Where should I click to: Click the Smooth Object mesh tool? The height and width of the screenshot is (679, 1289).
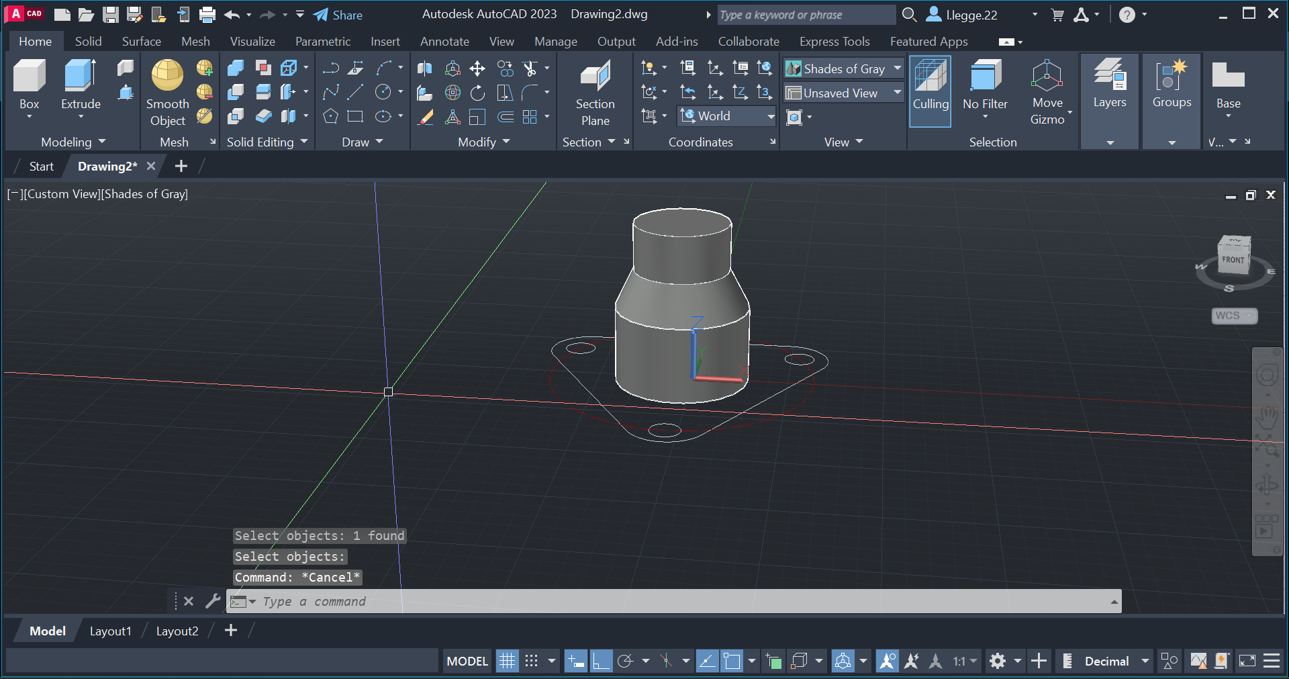click(167, 92)
